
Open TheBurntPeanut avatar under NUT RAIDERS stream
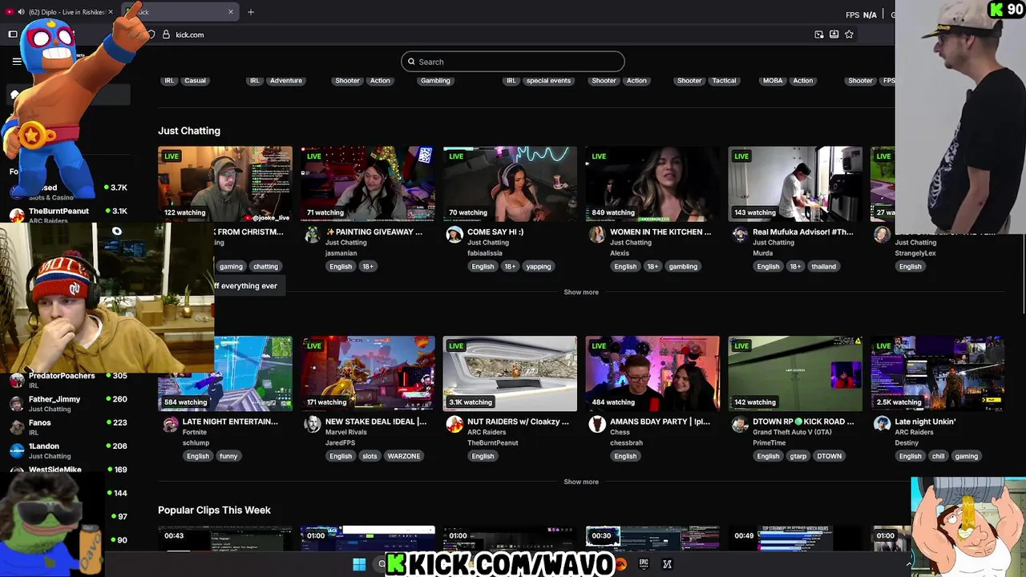(x=454, y=424)
